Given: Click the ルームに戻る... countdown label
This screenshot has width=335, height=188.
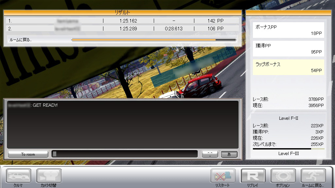Looking at the screenshot, I should 21,40.
